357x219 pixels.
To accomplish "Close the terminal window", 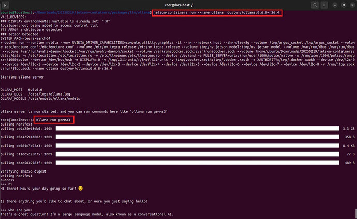I will [x=352, y=5].
